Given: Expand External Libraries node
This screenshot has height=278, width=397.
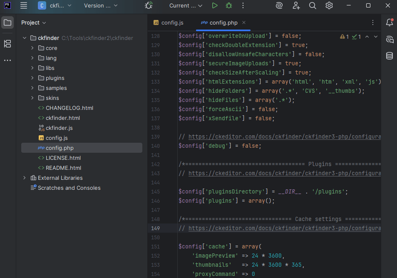Looking at the screenshot, I should pyautogui.click(x=25, y=178).
